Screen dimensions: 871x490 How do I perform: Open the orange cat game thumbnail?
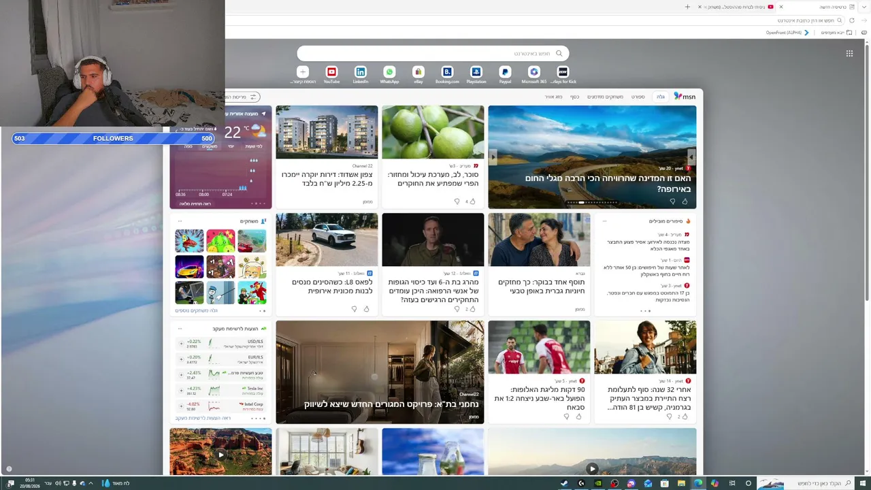(252, 267)
